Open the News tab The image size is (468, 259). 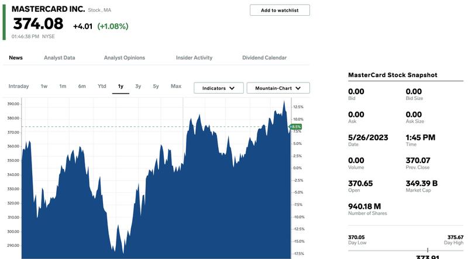coord(16,58)
